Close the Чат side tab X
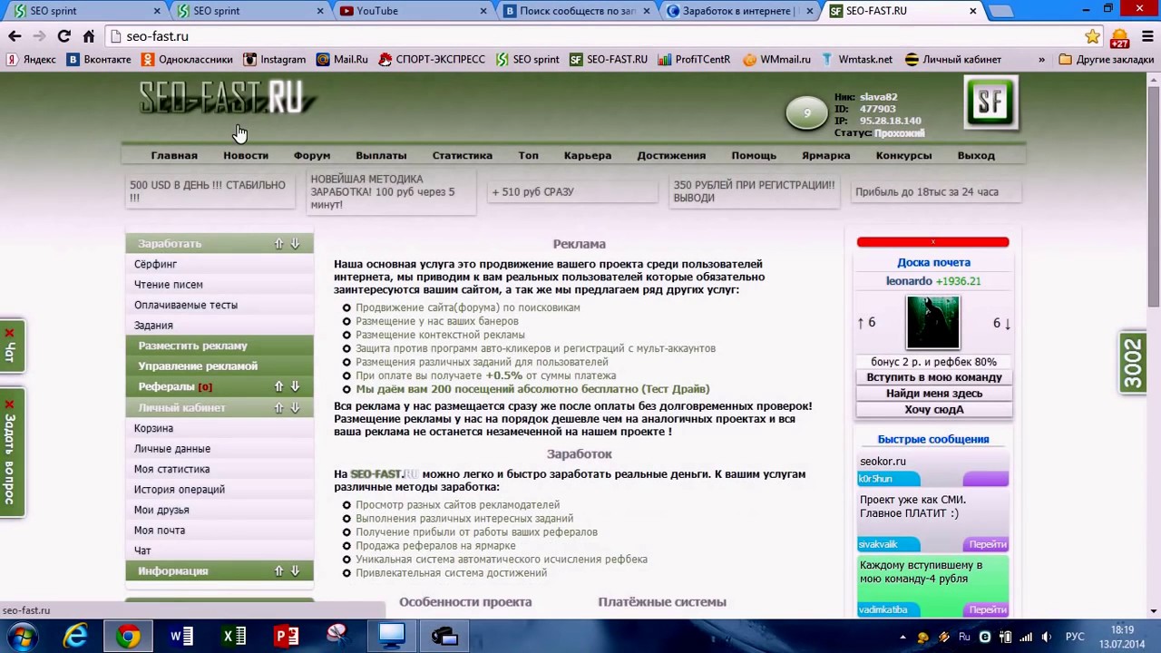1161x653 pixels. pyautogui.click(x=10, y=334)
